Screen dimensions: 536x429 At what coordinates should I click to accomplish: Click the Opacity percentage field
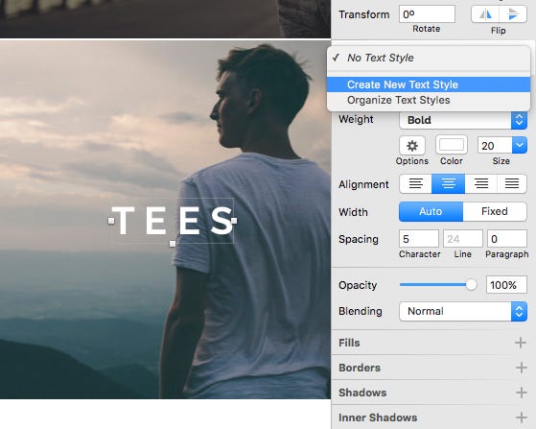506,285
